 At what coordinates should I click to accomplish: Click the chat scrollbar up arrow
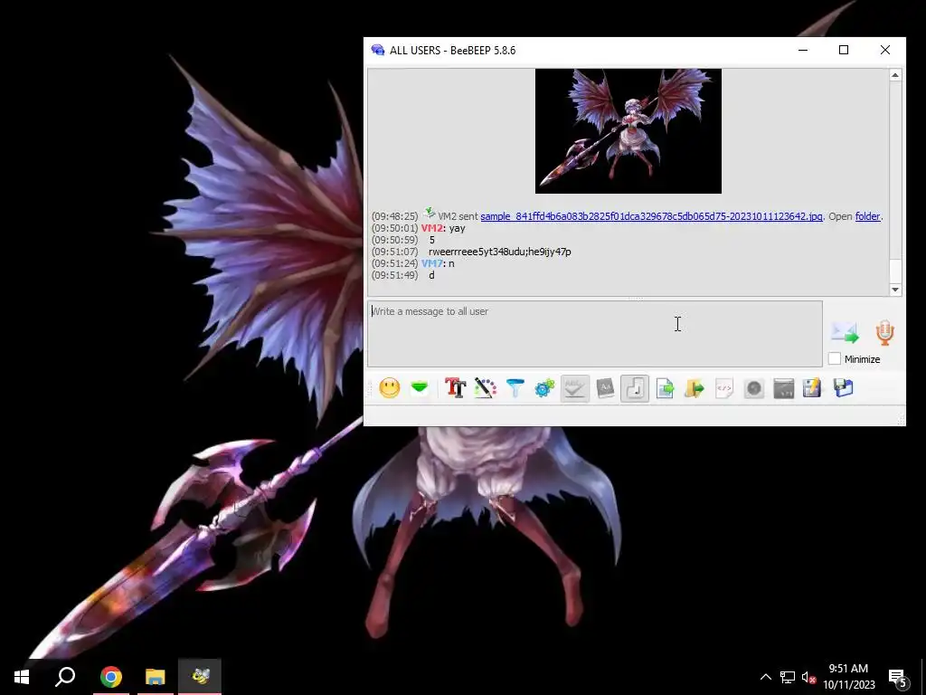click(895, 75)
